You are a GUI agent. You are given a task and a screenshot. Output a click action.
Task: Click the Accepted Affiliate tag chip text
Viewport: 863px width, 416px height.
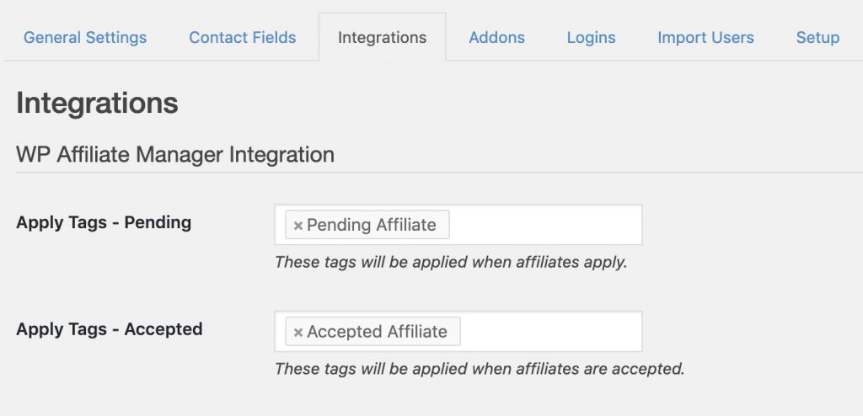377,332
